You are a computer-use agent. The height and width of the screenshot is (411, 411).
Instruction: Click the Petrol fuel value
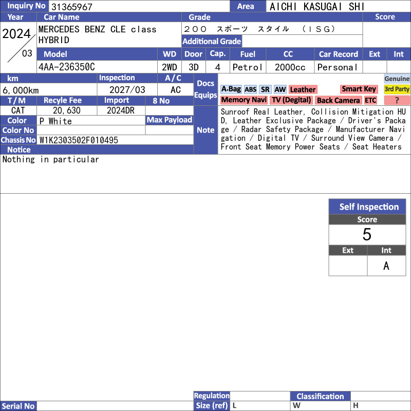[248, 67]
